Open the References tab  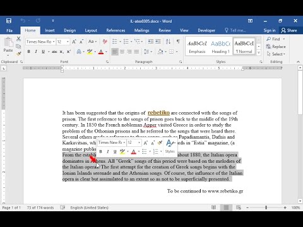click(116, 30)
